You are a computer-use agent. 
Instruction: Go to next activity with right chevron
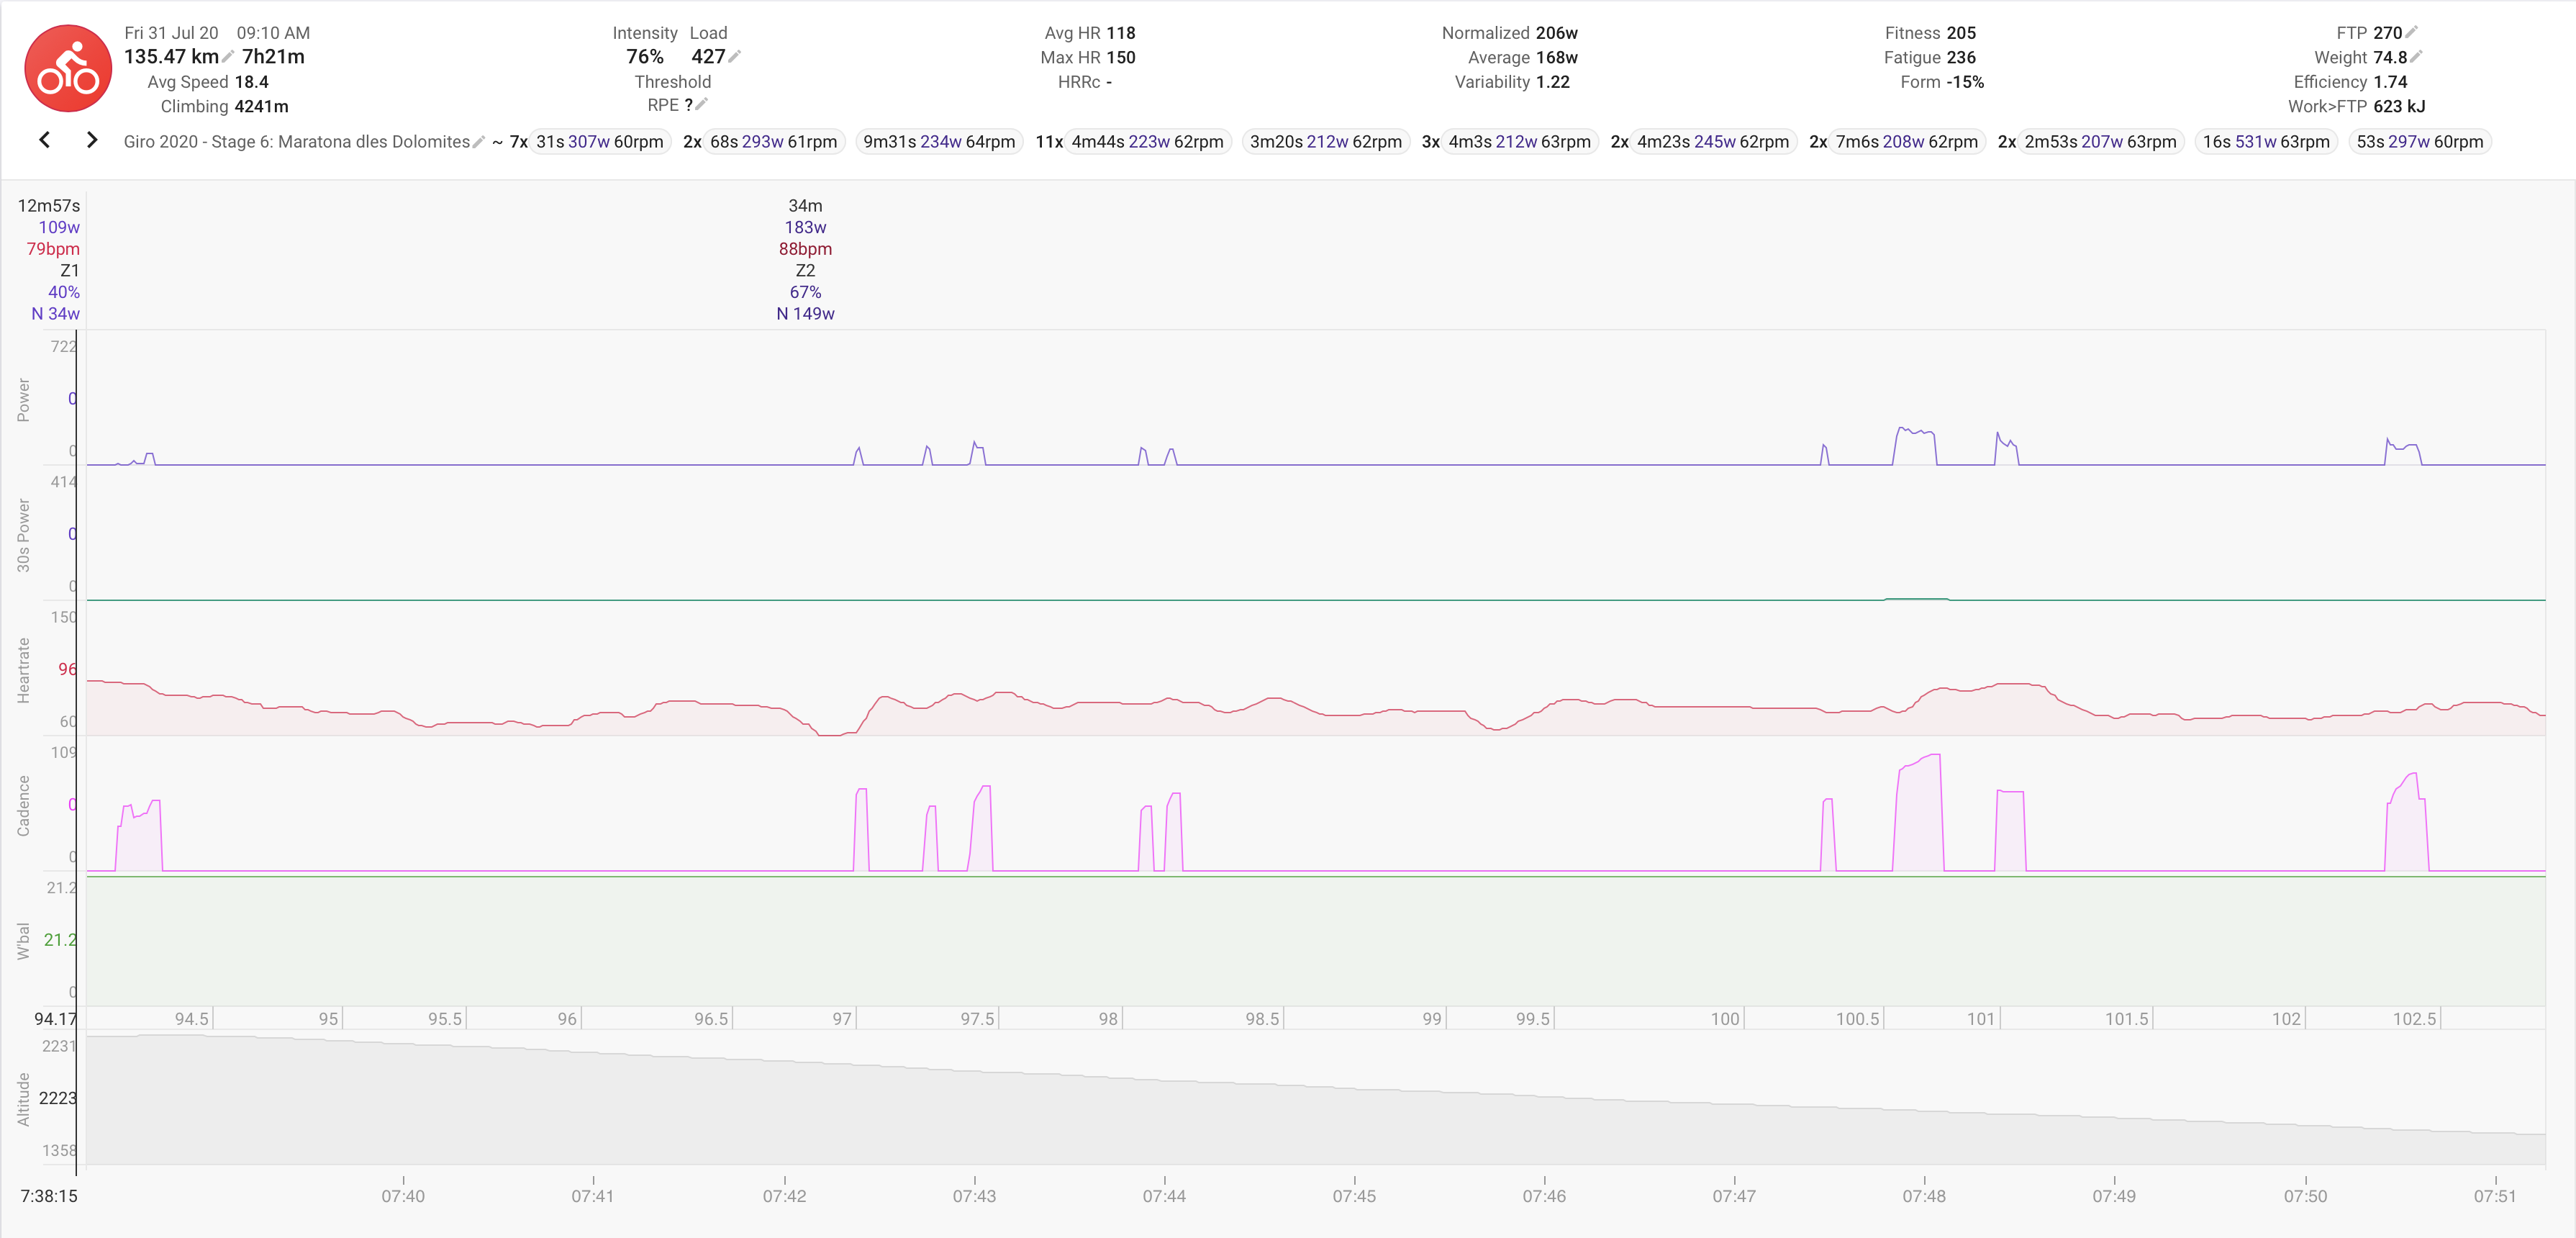click(x=92, y=140)
